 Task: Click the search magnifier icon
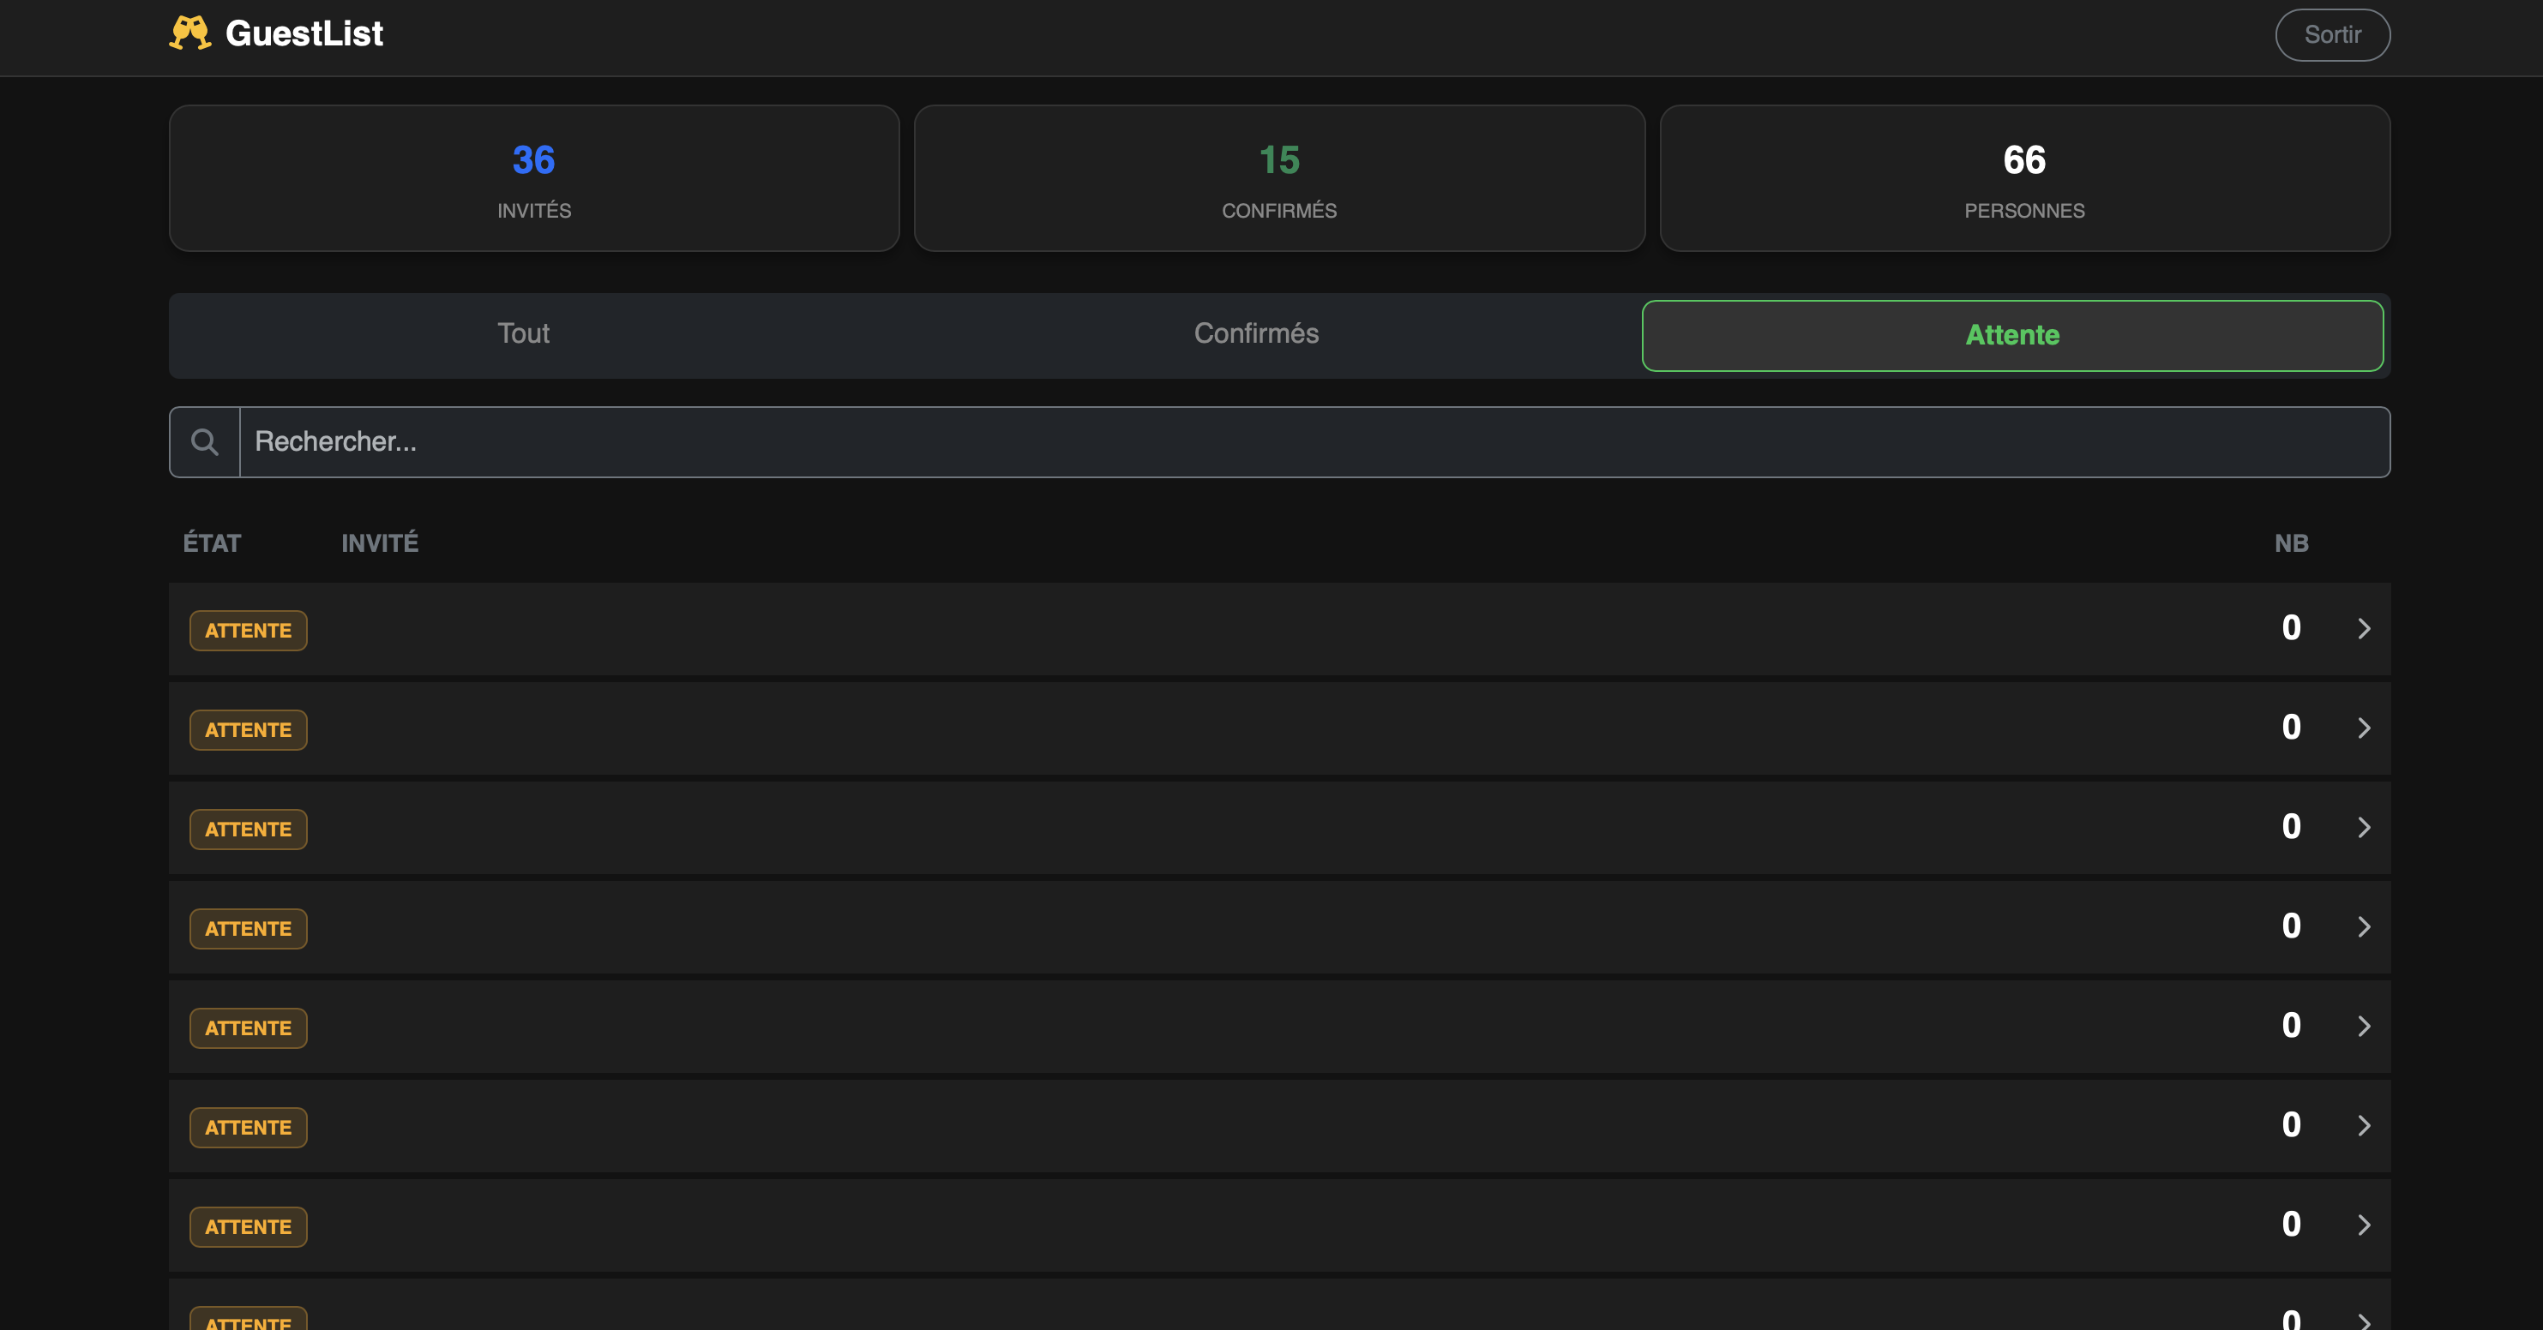[204, 442]
